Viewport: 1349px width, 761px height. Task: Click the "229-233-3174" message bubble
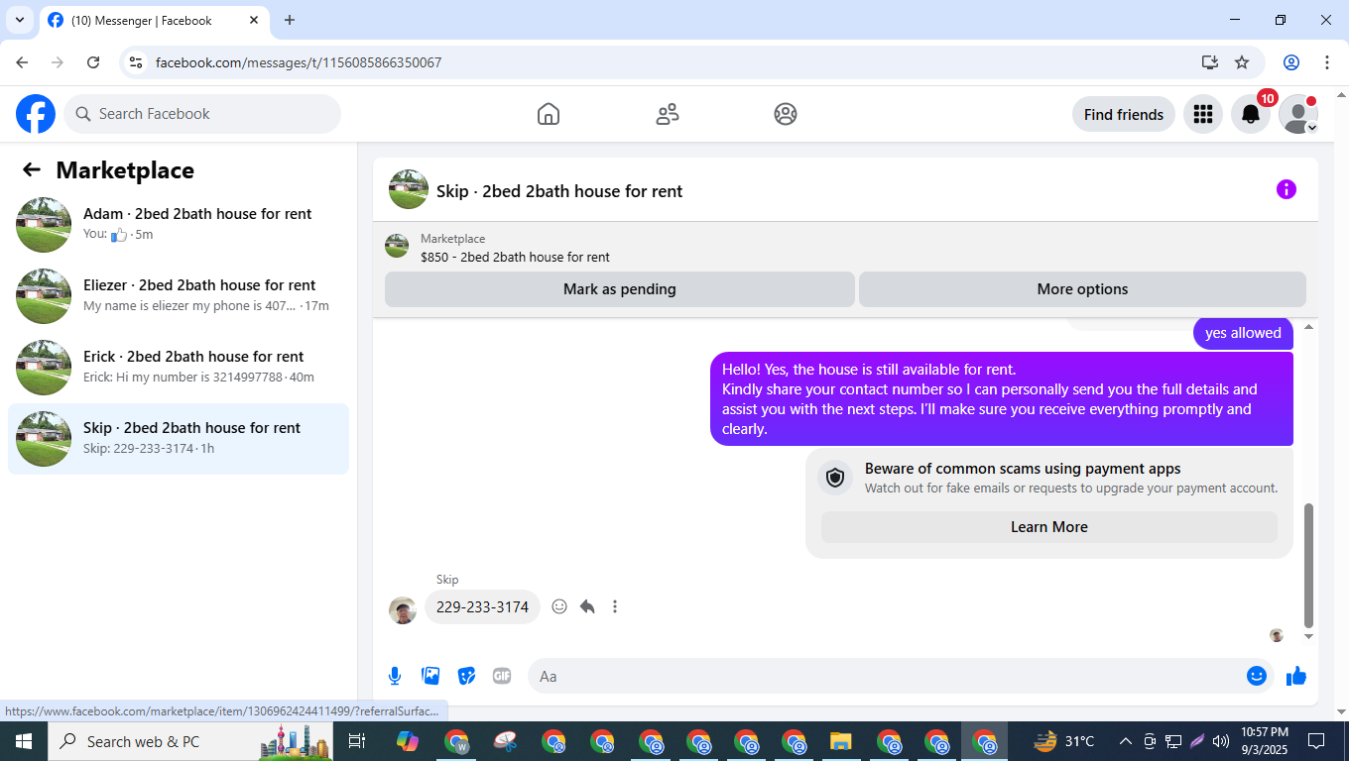click(x=482, y=606)
